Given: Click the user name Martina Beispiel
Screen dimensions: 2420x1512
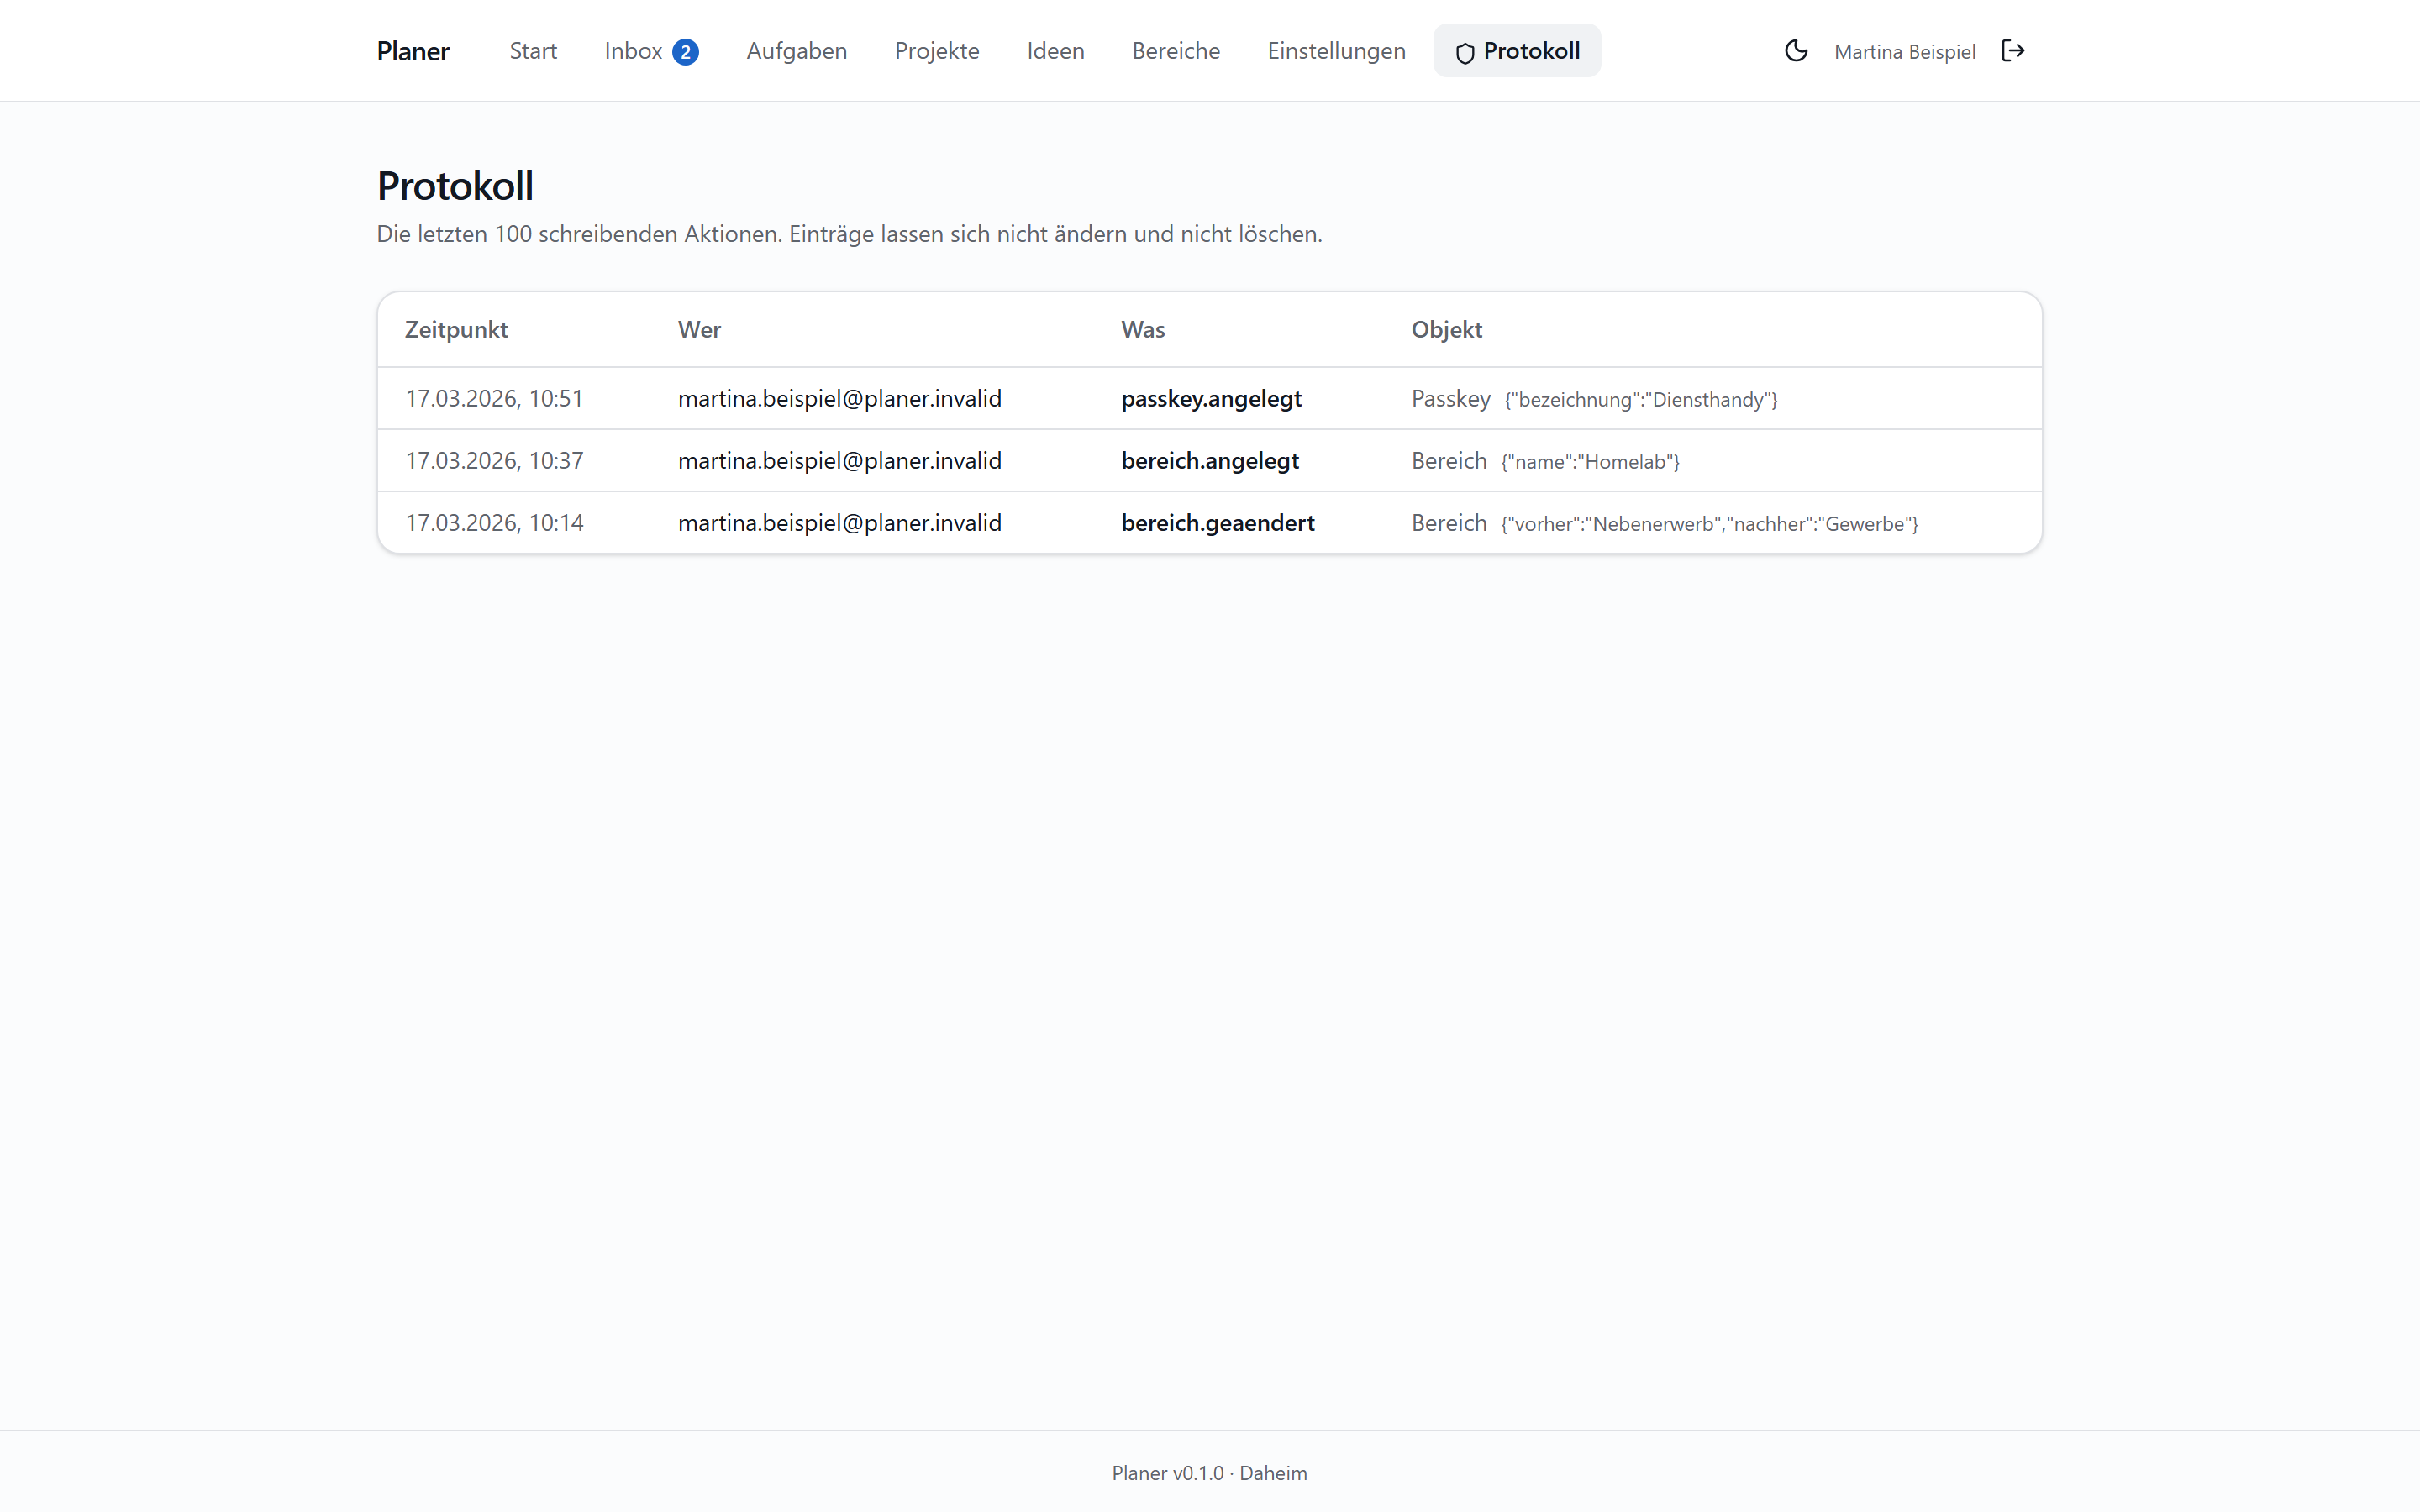Looking at the screenshot, I should [1904, 52].
